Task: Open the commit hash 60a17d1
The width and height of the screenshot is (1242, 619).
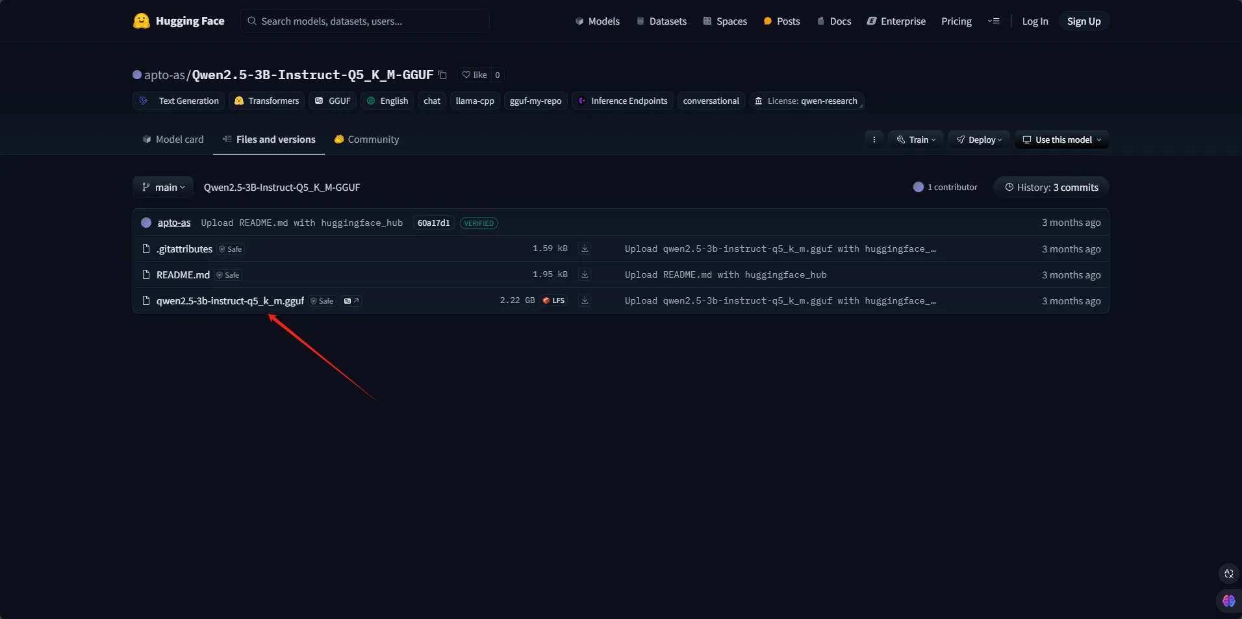Action: [x=433, y=223]
